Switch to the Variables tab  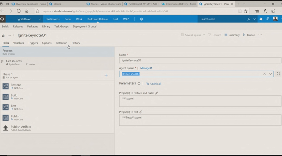[18, 43]
